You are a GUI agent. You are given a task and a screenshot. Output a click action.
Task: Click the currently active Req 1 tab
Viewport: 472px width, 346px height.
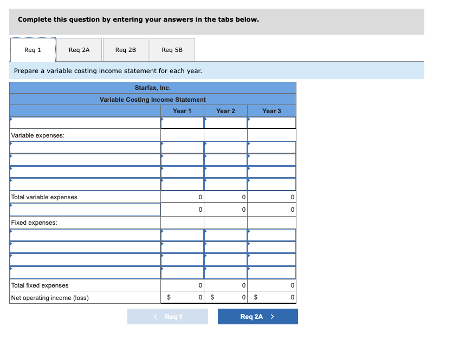click(x=33, y=49)
